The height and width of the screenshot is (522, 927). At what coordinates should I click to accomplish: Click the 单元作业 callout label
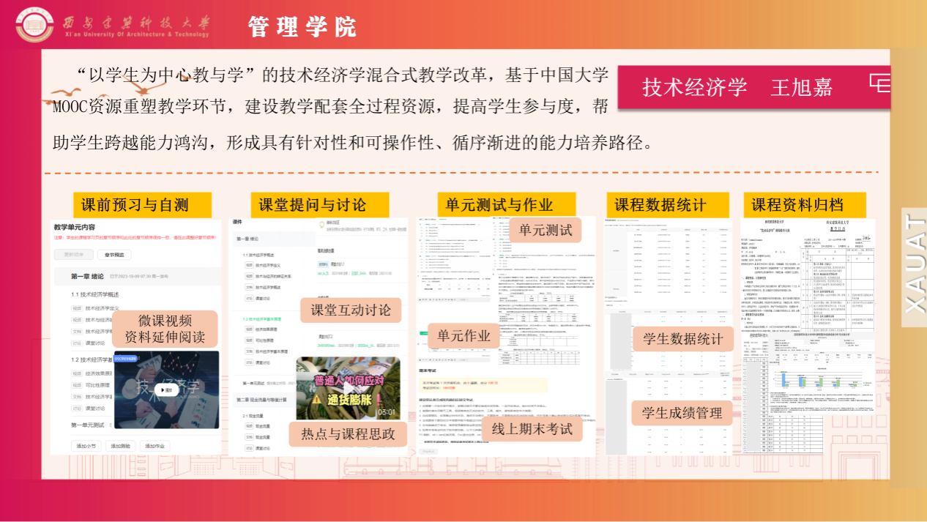tap(463, 336)
